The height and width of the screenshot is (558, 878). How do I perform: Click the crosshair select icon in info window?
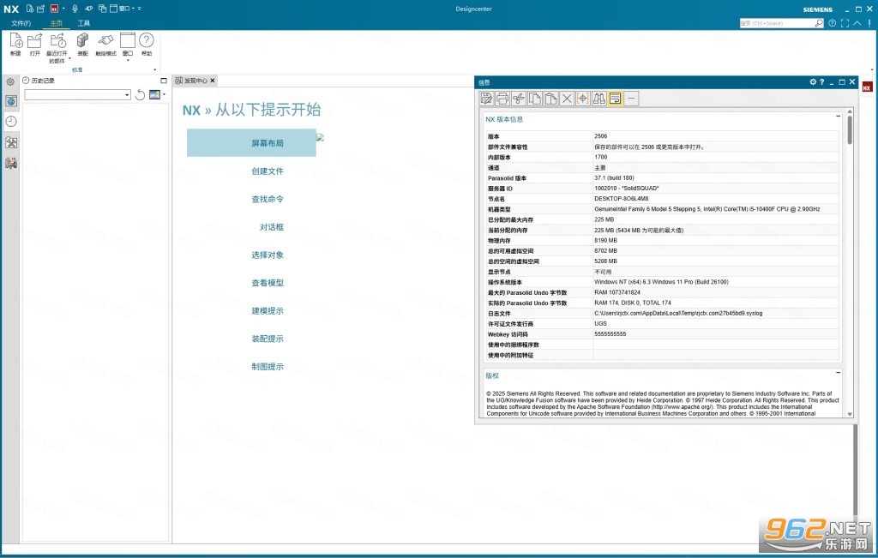[583, 99]
